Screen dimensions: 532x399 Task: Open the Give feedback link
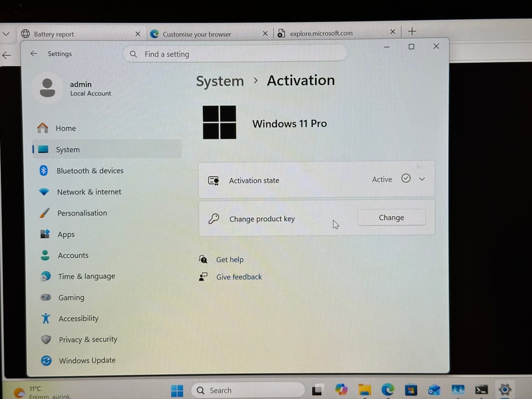(x=239, y=277)
